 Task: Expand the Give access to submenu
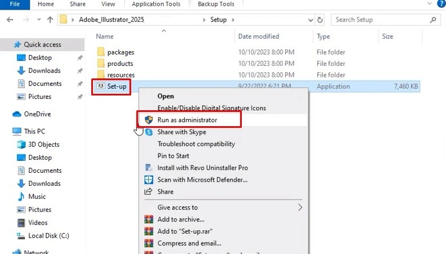pyautogui.click(x=223, y=207)
